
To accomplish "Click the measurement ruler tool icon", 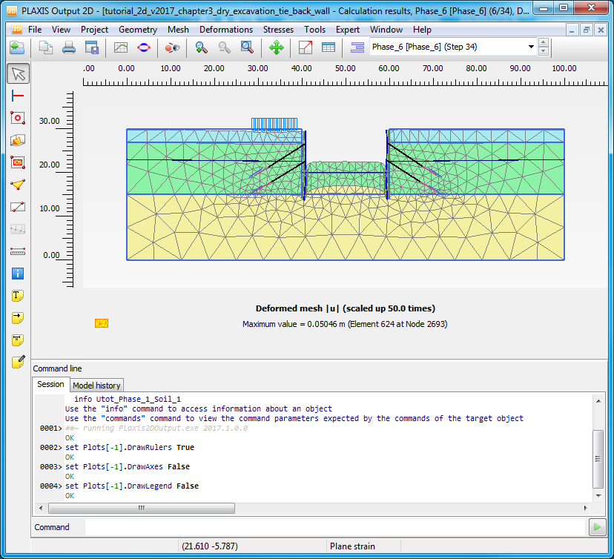I will 19,251.
